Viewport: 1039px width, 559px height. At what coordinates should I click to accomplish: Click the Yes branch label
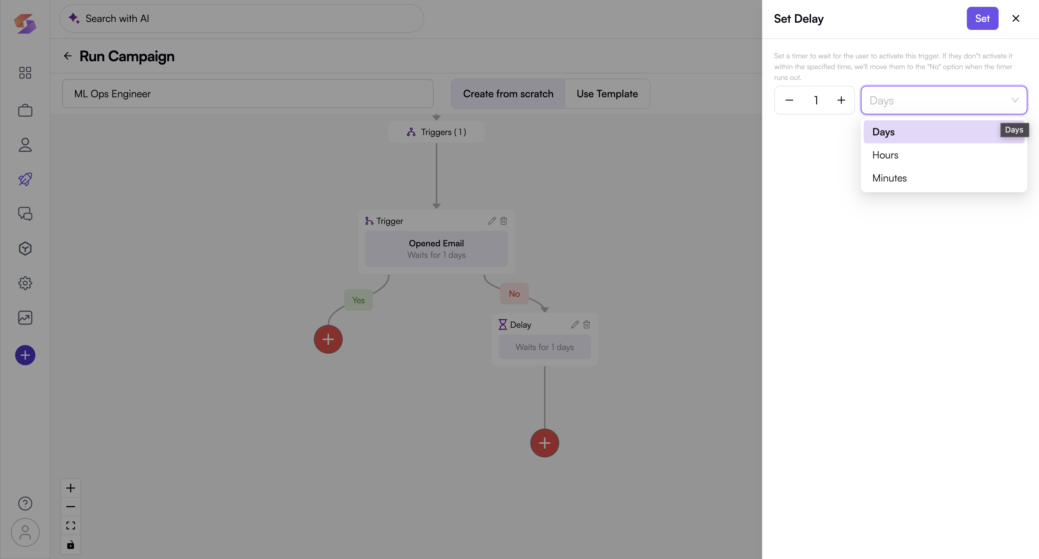(358, 300)
